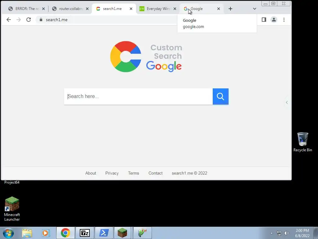Open Windows Explorer from the taskbar
Viewport: 318px width, 239px height.
(x=27, y=233)
